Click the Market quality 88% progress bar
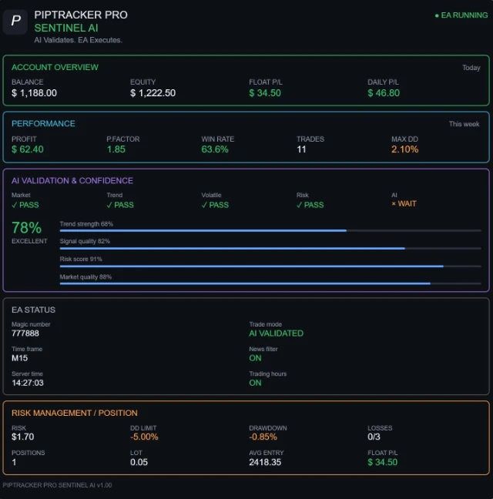The image size is (493, 499). click(x=270, y=283)
